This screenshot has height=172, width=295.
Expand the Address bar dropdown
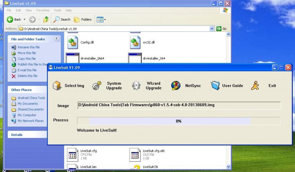(212, 28)
